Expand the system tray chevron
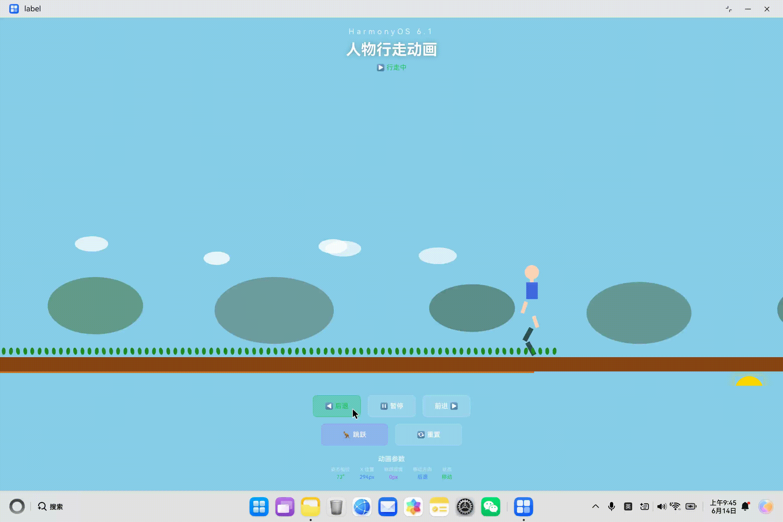Viewport: 783px width, 522px height. tap(596, 506)
